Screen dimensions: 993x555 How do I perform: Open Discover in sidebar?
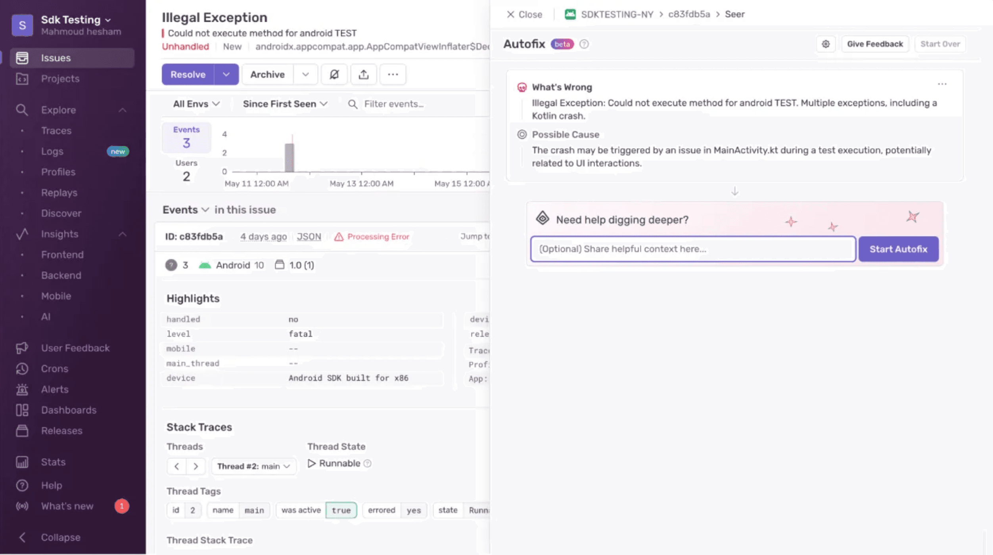click(61, 213)
